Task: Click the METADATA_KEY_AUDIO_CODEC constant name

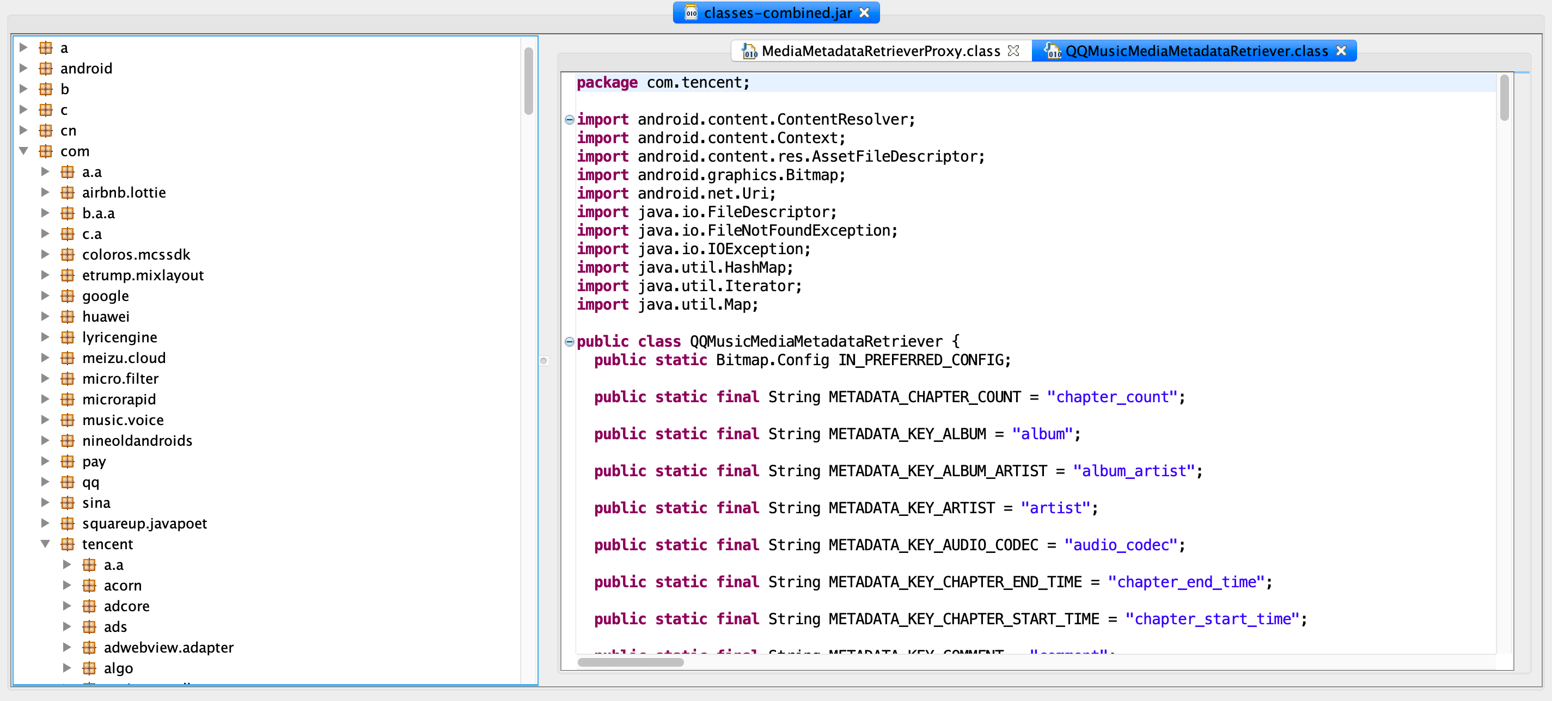Action: [x=933, y=545]
